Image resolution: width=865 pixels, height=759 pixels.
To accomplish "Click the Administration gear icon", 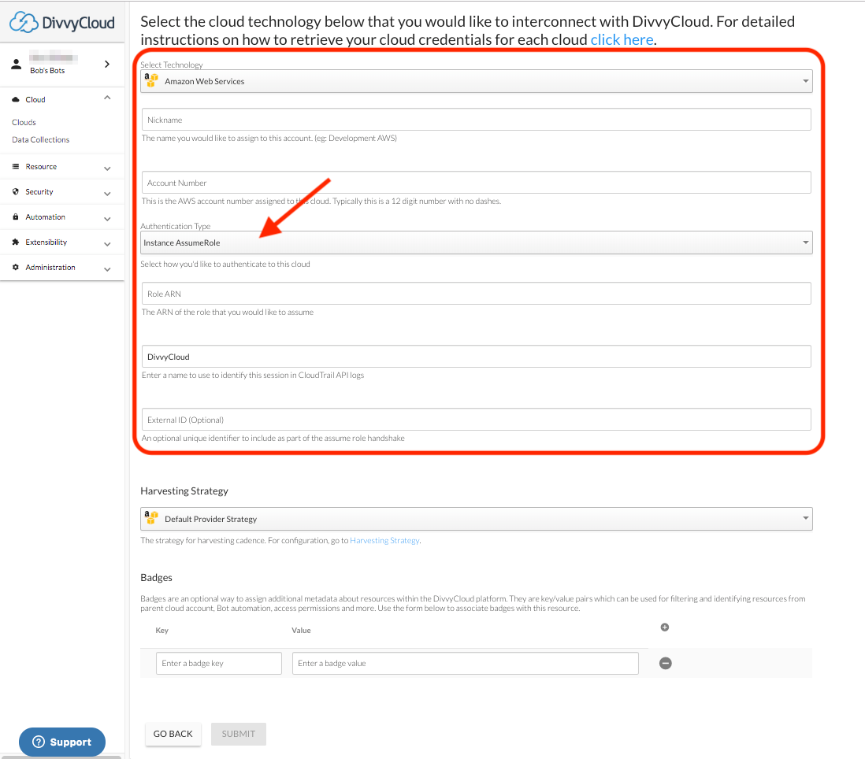I will (x=16, y=268).
